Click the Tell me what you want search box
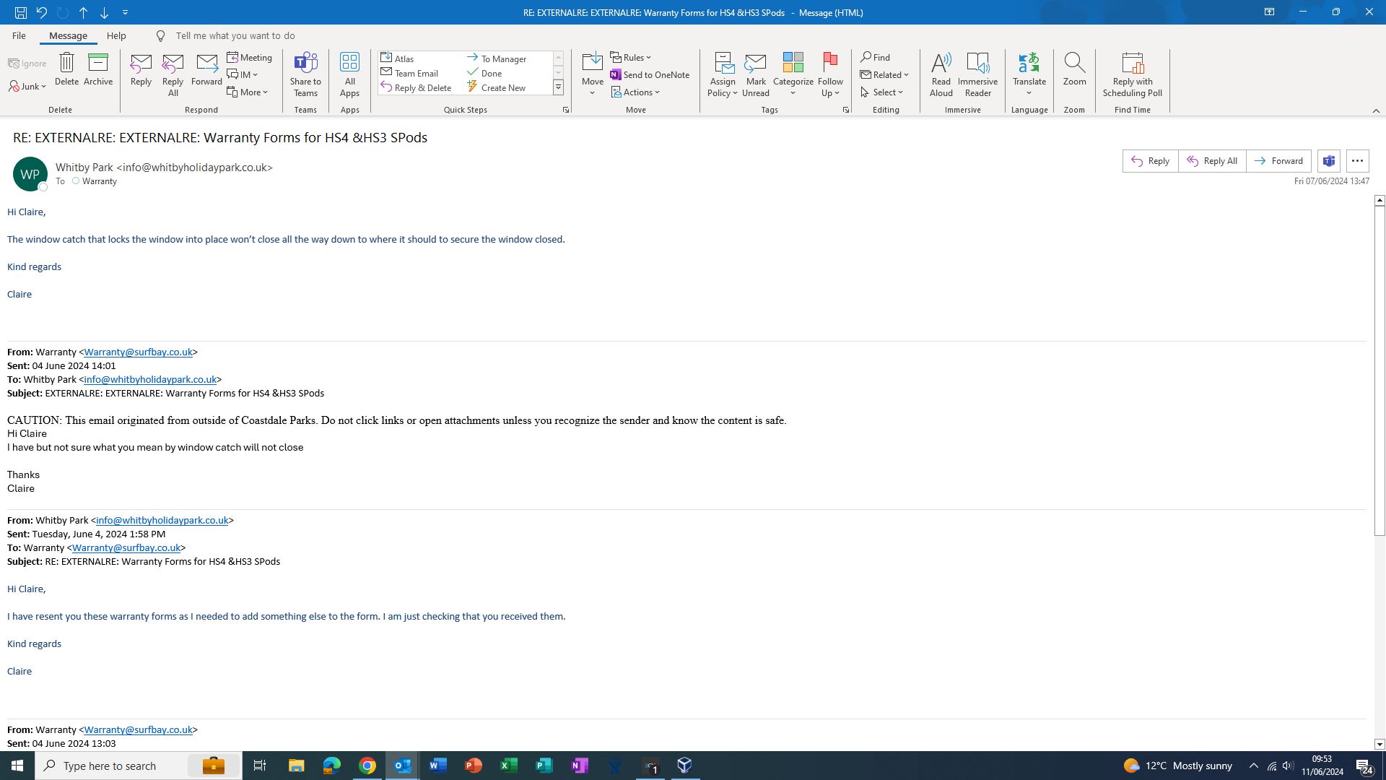Screen dimensions: 1386x780 (235, 36)
